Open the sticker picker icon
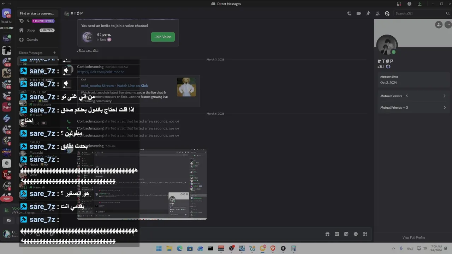 pyautogui.click(x=346, y=234)
